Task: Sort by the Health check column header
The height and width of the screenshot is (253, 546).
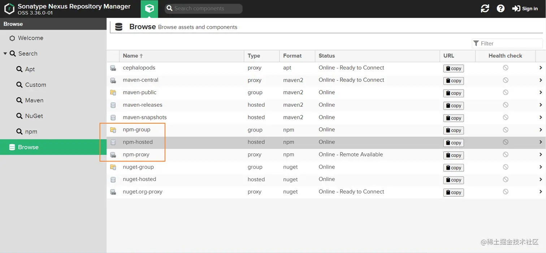Action: [505, 56]
